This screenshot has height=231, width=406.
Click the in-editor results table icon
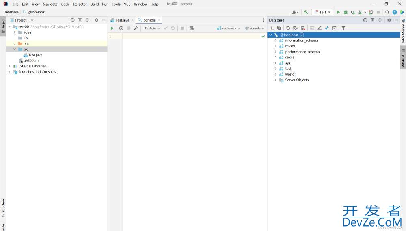[192, 28]
